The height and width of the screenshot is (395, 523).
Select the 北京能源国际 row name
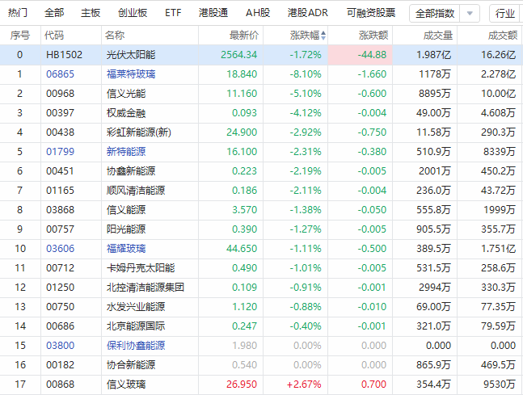click(136, 326)
